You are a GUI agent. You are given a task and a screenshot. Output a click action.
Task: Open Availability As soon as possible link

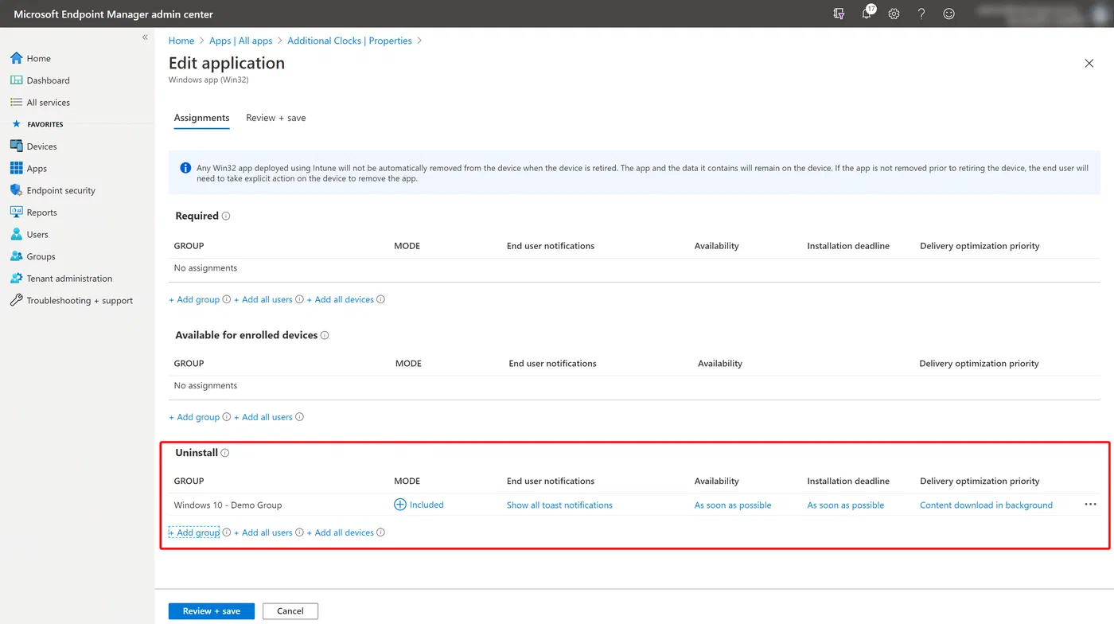(733, 505)
